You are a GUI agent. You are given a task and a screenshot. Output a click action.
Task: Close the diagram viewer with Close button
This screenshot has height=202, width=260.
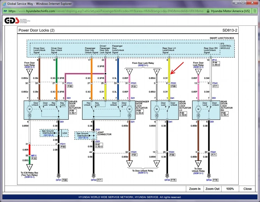coord(247,189)
